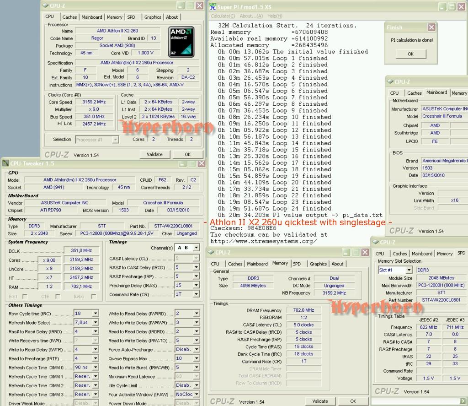Open RAS# Precharge (tRP) dropdown

click(x=196, y=276)
